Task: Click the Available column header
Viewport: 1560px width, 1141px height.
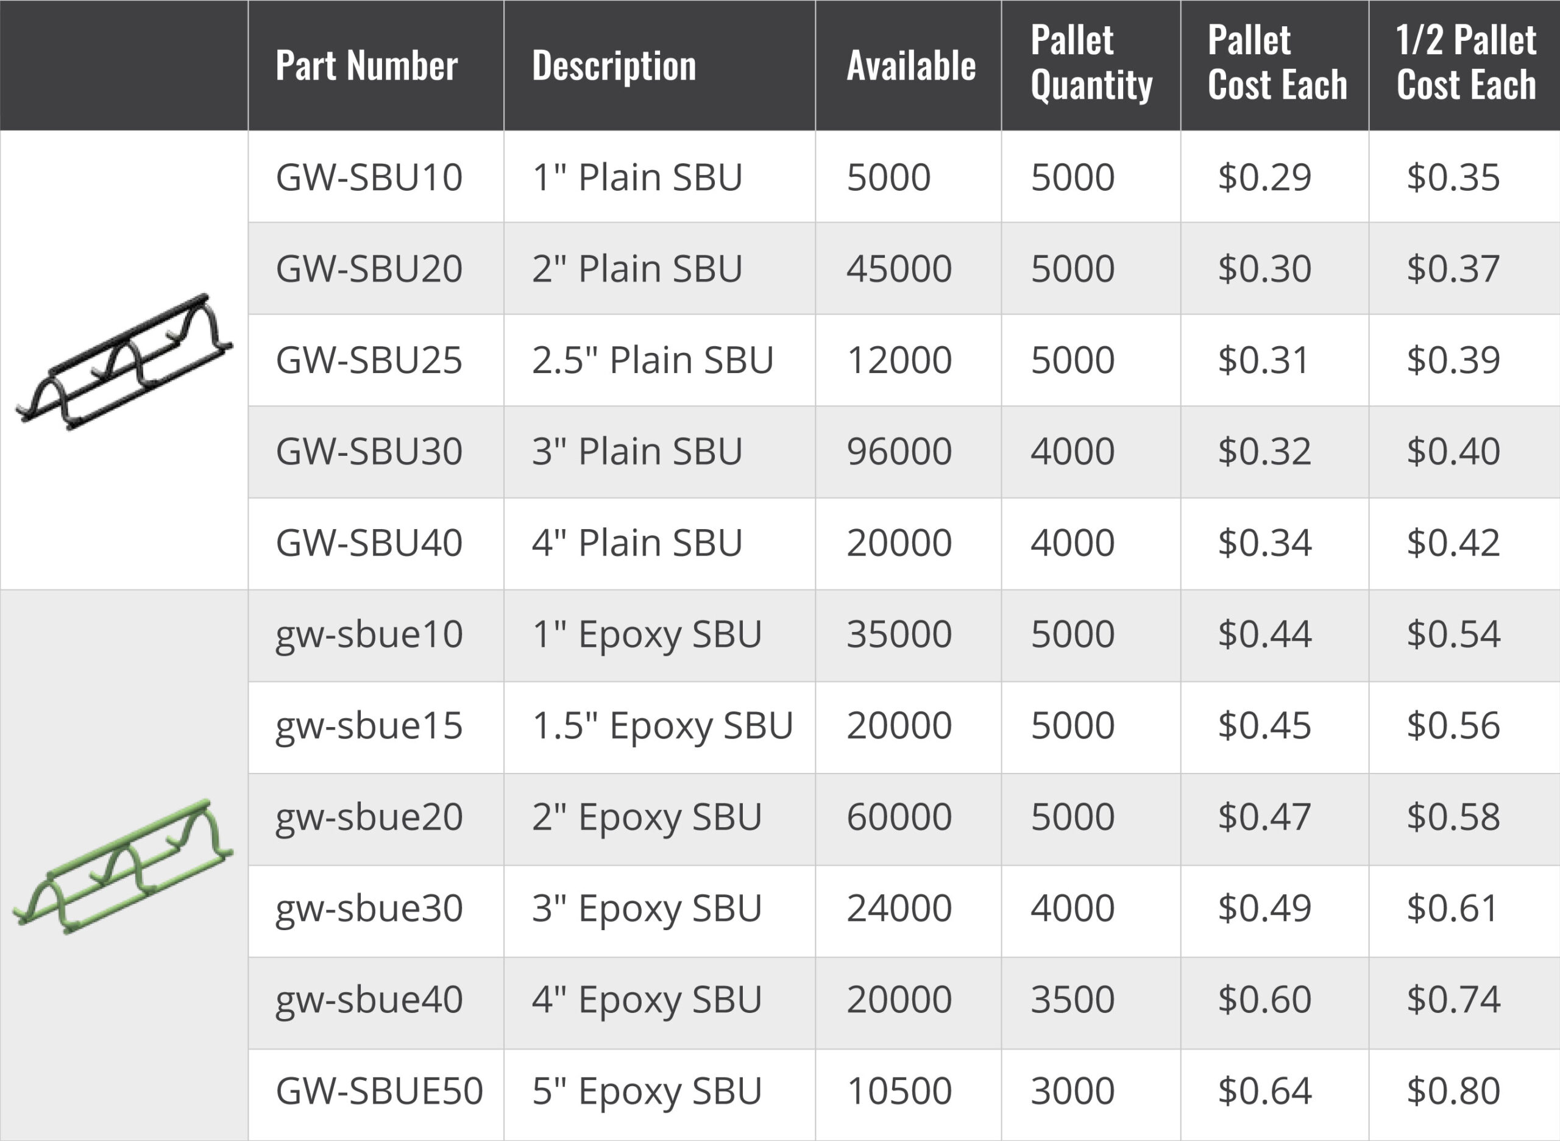Action: 911,66
